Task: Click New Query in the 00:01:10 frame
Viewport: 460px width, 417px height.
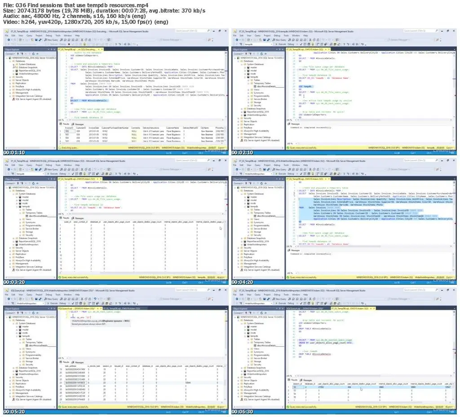Action: click(x=51, y=40)
